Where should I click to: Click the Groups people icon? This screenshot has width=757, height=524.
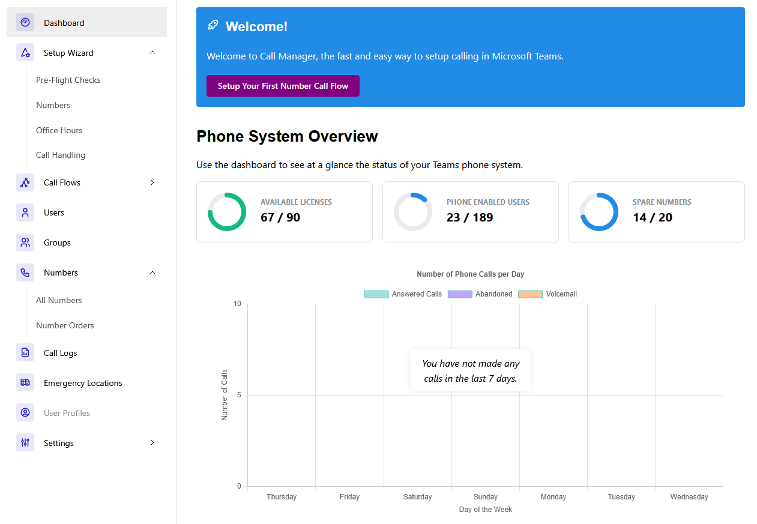point(25,242)
